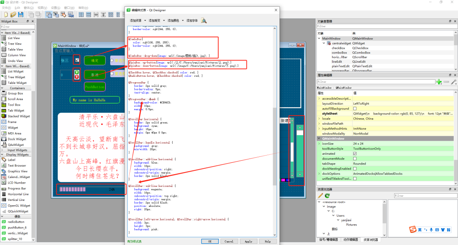
Task: Collapse the Item Views (Model-Based) widget category
Action: click(3, 33)
